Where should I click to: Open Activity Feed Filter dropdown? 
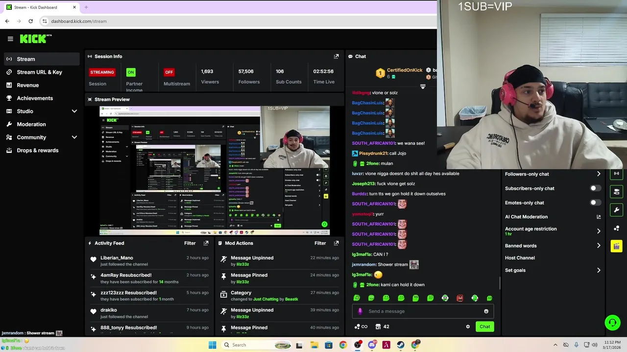pos(190,243)
